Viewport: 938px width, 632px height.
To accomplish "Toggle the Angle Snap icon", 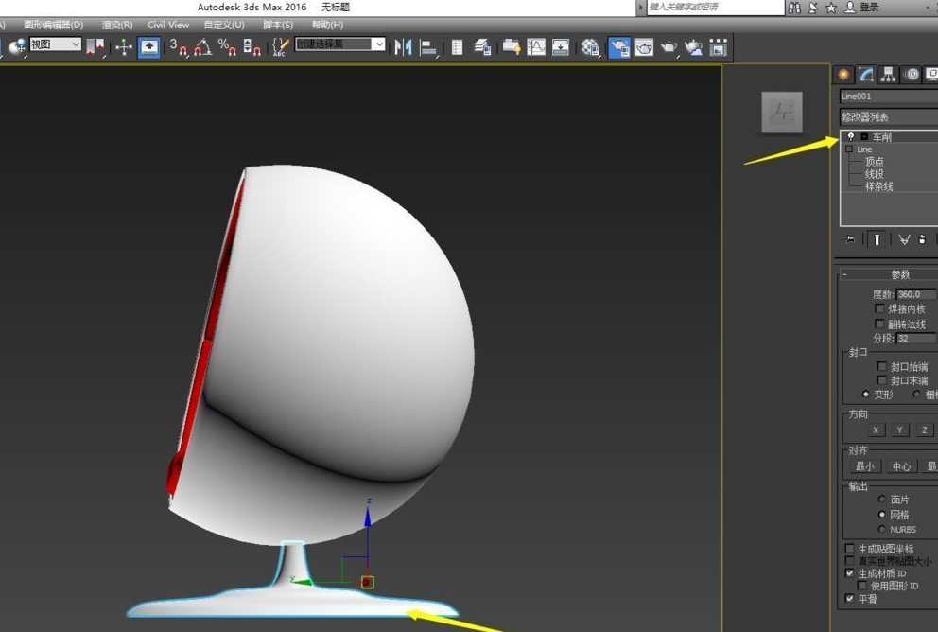I will click(x=202, y=46).
